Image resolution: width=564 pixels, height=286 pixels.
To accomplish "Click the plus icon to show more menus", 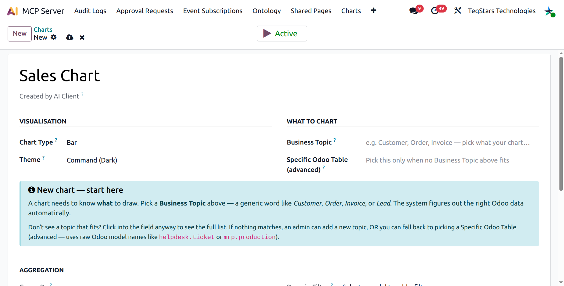I will tap(373, 10).
